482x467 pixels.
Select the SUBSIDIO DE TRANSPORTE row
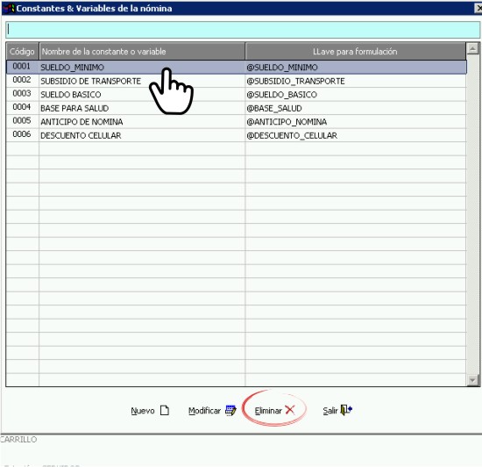pos(236,81)
